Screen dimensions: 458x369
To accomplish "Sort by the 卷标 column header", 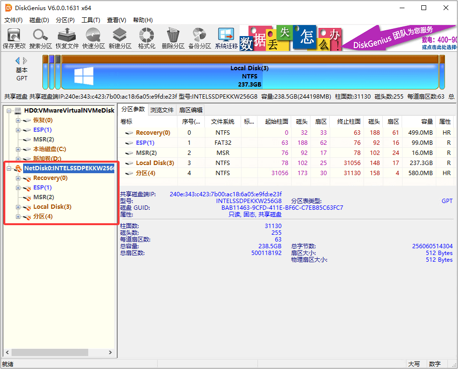I will coord(148,122).
